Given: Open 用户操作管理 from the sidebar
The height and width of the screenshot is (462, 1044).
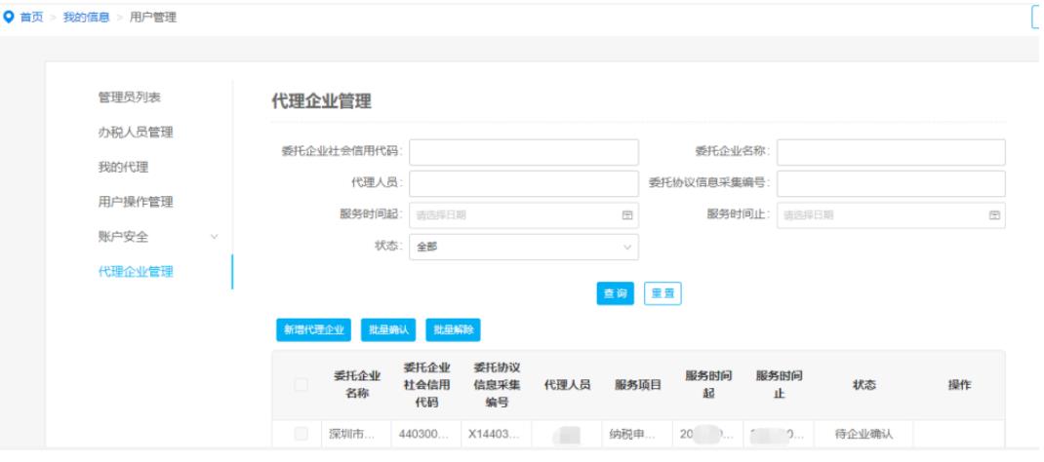Looking at the screenshot, I should point(136,202).
